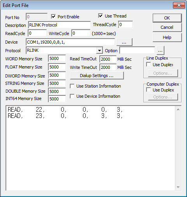The image size is (187, 197).
Task: Click the OK button
Action: coord(167,18)
